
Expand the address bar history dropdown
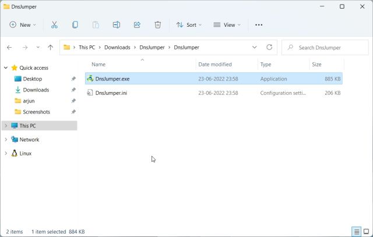(254, 47)
